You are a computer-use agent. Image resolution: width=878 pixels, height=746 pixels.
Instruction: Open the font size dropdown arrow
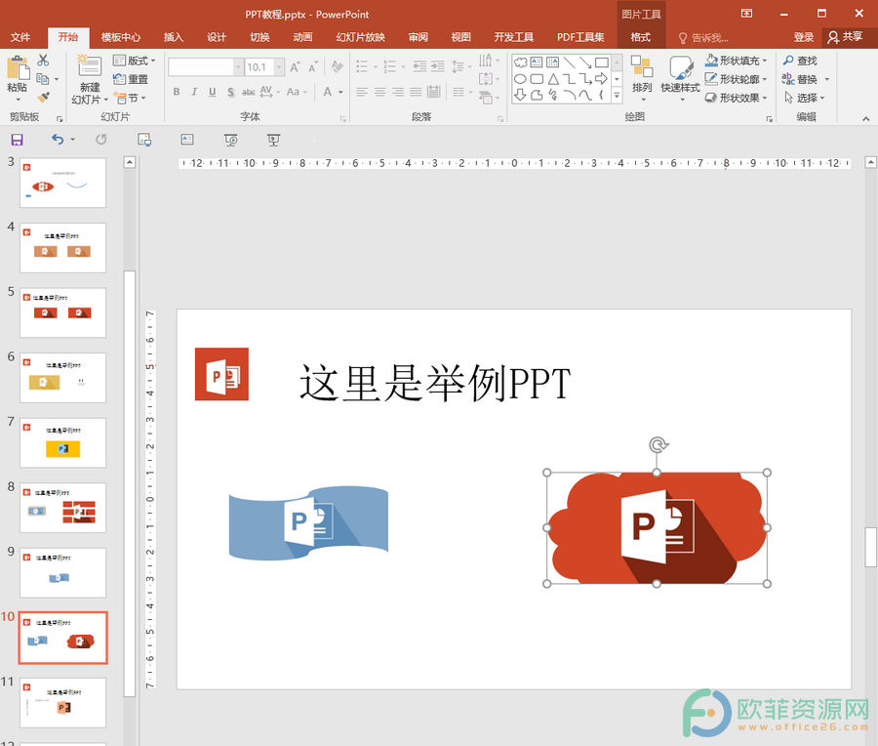[x=279, y=67]
